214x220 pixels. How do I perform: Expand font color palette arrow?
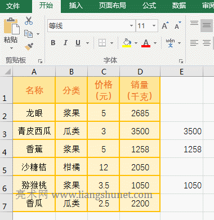(x=155, y=43)
